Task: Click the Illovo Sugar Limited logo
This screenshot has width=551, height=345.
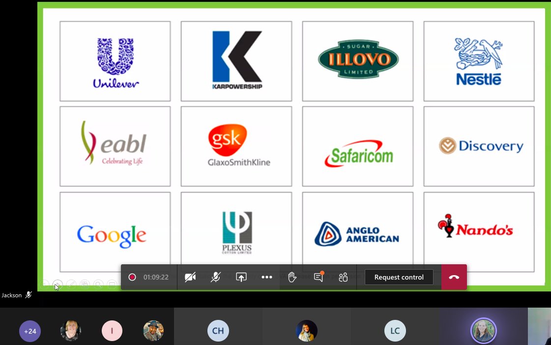Action: coord(358,59)
